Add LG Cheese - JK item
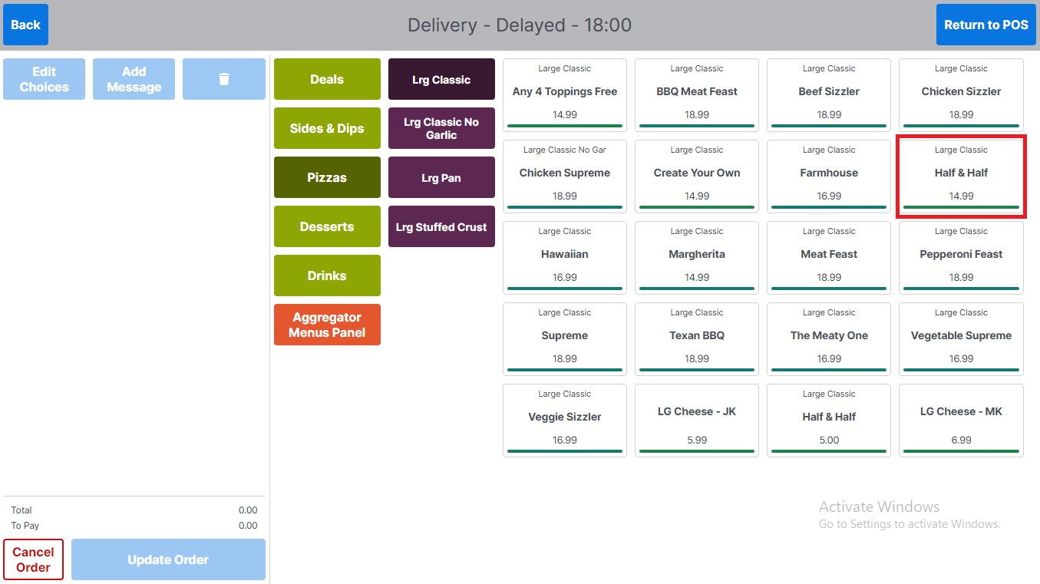This screenshot has height=584, width=1040. 697,421
